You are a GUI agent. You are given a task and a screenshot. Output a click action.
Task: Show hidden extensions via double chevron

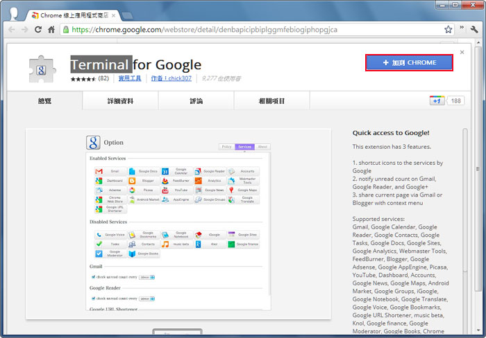pyautogui.click(x=462, y=28)
